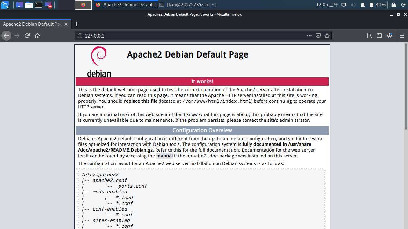Open the file manager from the panel
This screenshot has height=229, width=408.
[29, 5]
